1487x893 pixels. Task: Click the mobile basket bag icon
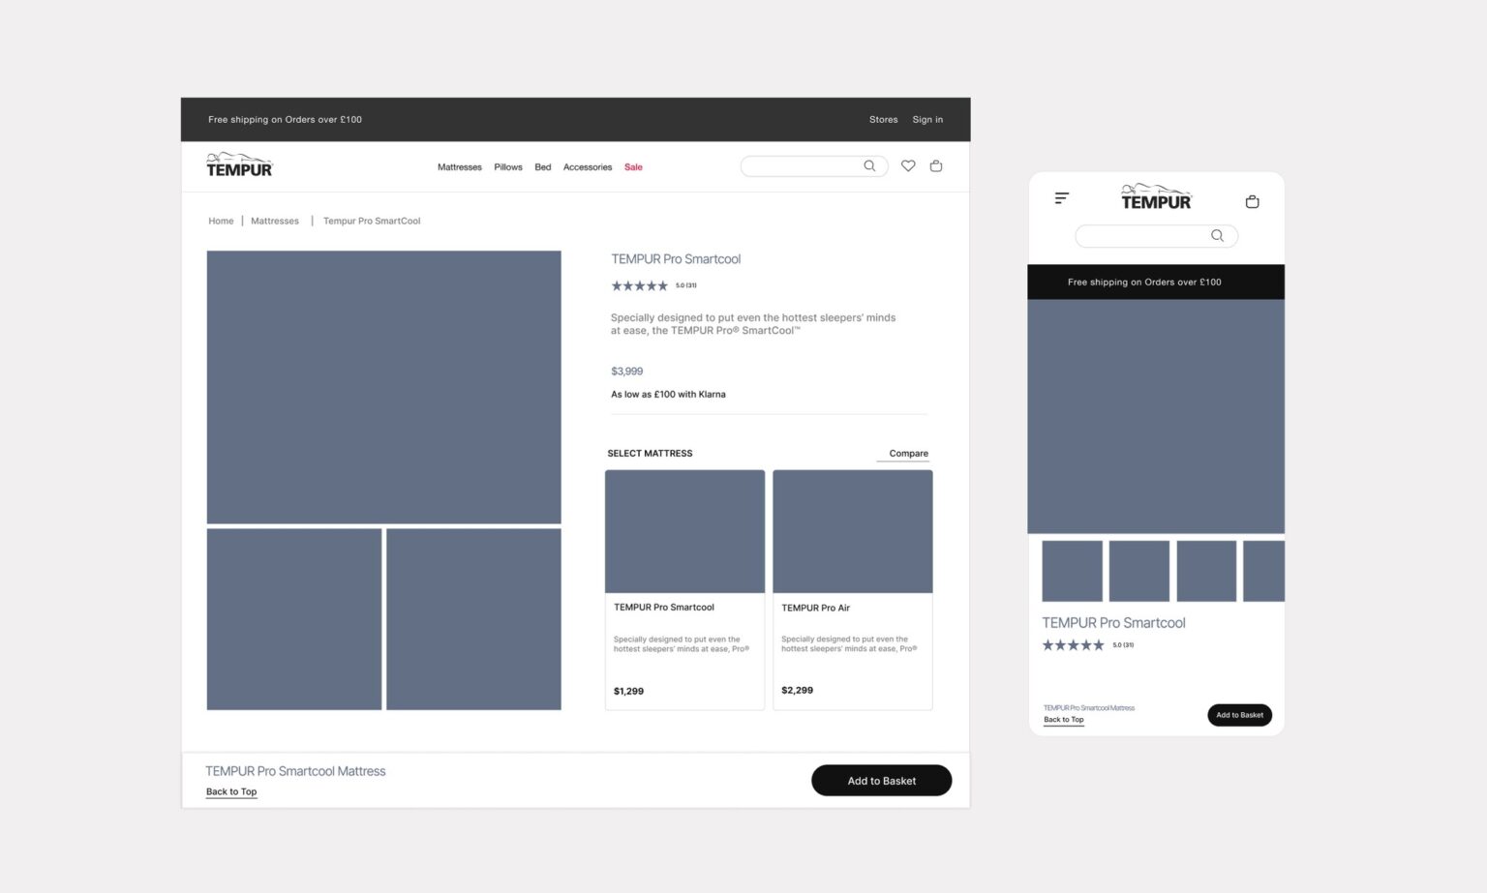coord(1252,202)
